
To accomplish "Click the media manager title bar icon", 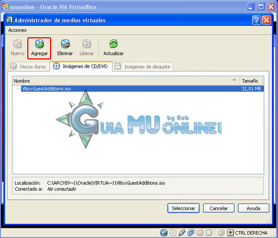I will (9, 20).
